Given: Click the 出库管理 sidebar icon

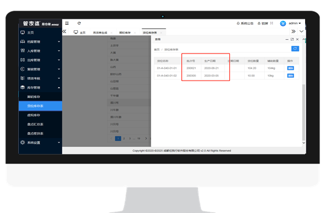Looking at the screenshot, I should [x=23, y=60].
